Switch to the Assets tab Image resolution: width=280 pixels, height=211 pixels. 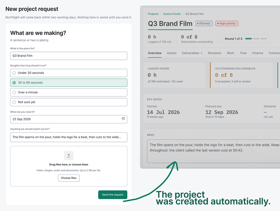[x=172, y=53]
